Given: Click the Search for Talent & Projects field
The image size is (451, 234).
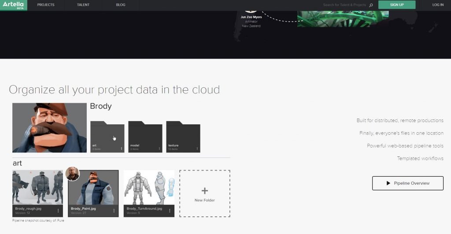Looking at the screenshot, I should pos(344,5).
